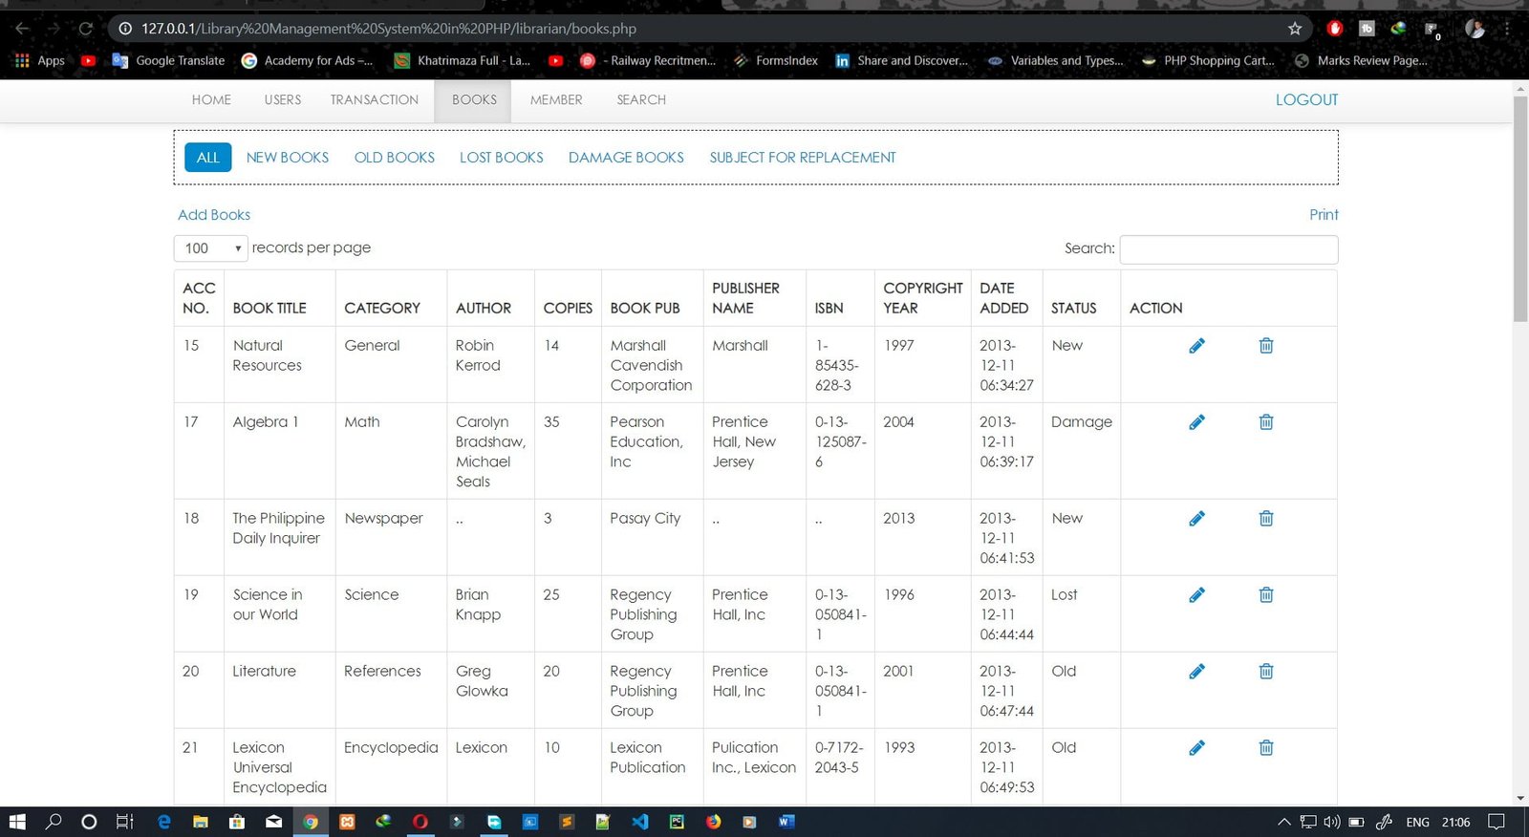Expand the hidden system tray icons
Screen dimensions: 1529x837
pyautogui.click(x=1283, y=822)
